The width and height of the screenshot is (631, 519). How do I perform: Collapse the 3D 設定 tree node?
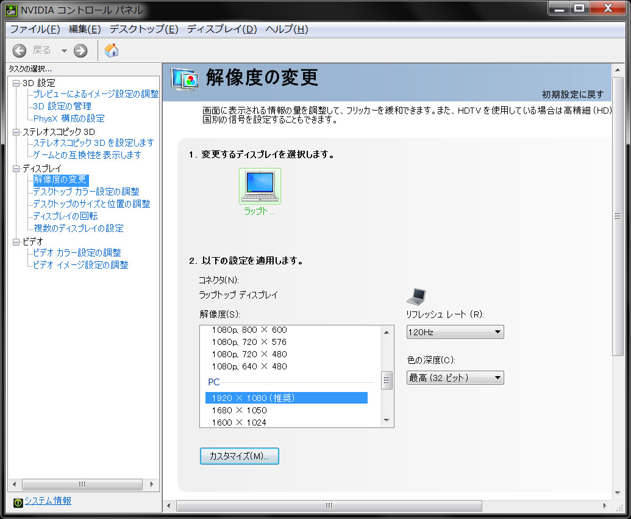click(x=16, y=82)
